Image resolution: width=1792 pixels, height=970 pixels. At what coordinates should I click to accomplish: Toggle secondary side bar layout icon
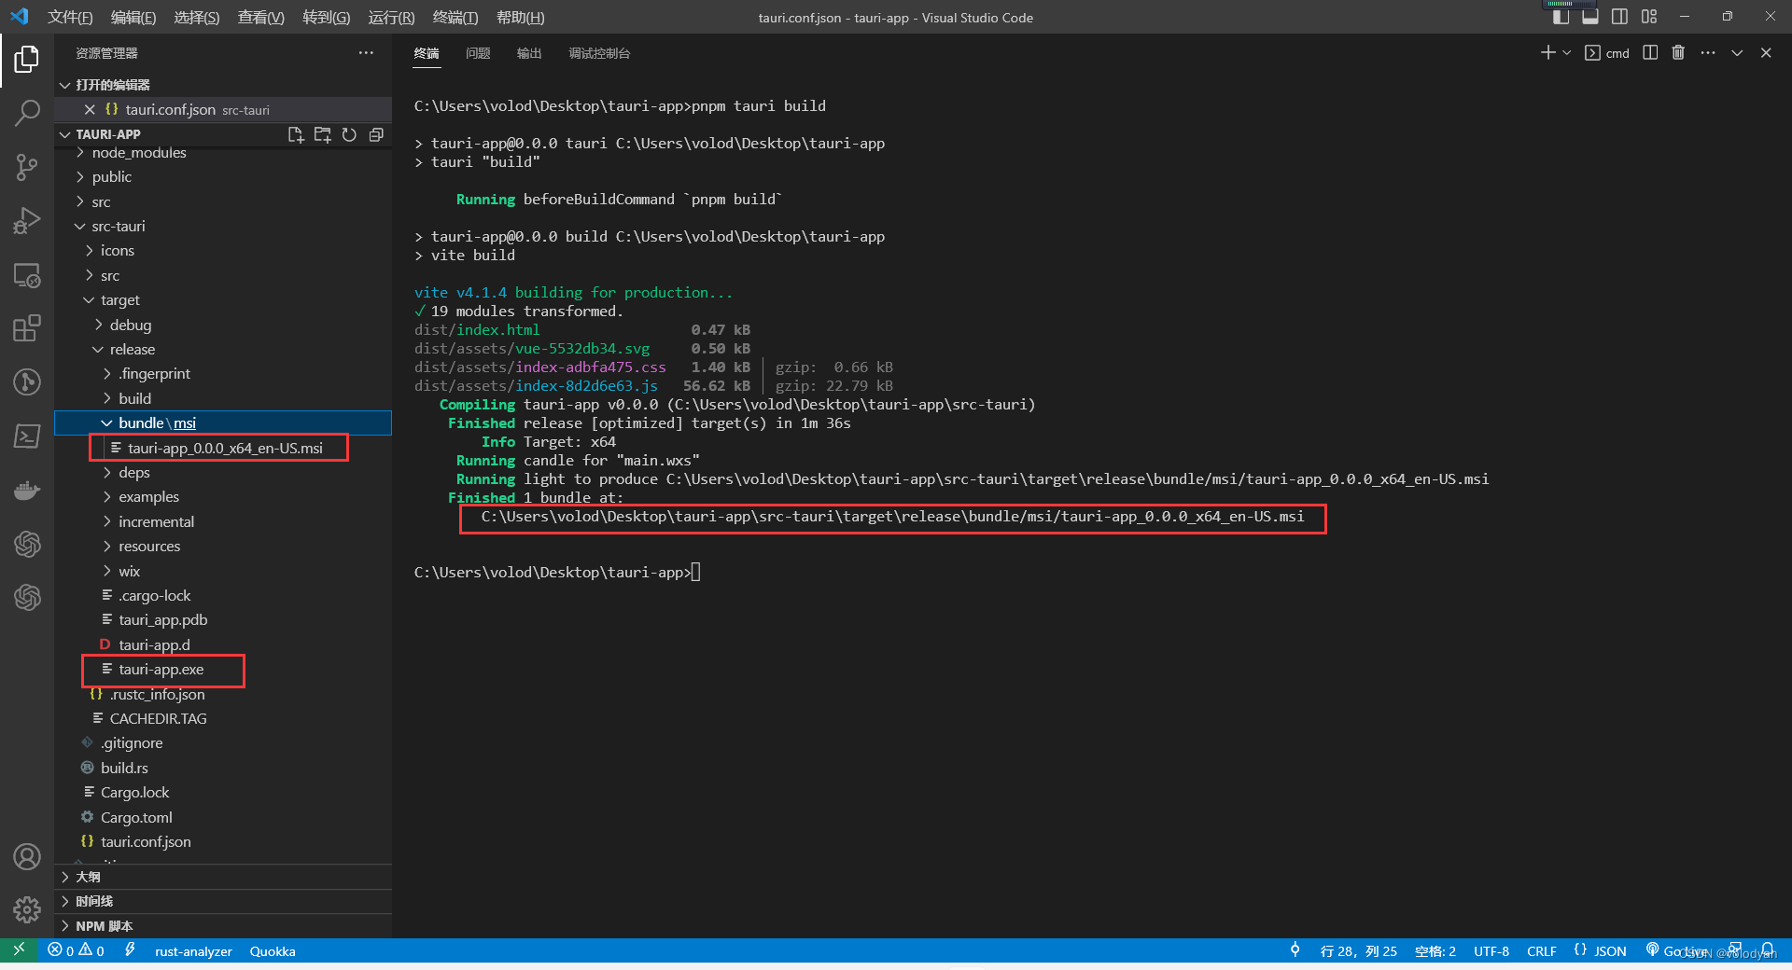click(1619, 17)
